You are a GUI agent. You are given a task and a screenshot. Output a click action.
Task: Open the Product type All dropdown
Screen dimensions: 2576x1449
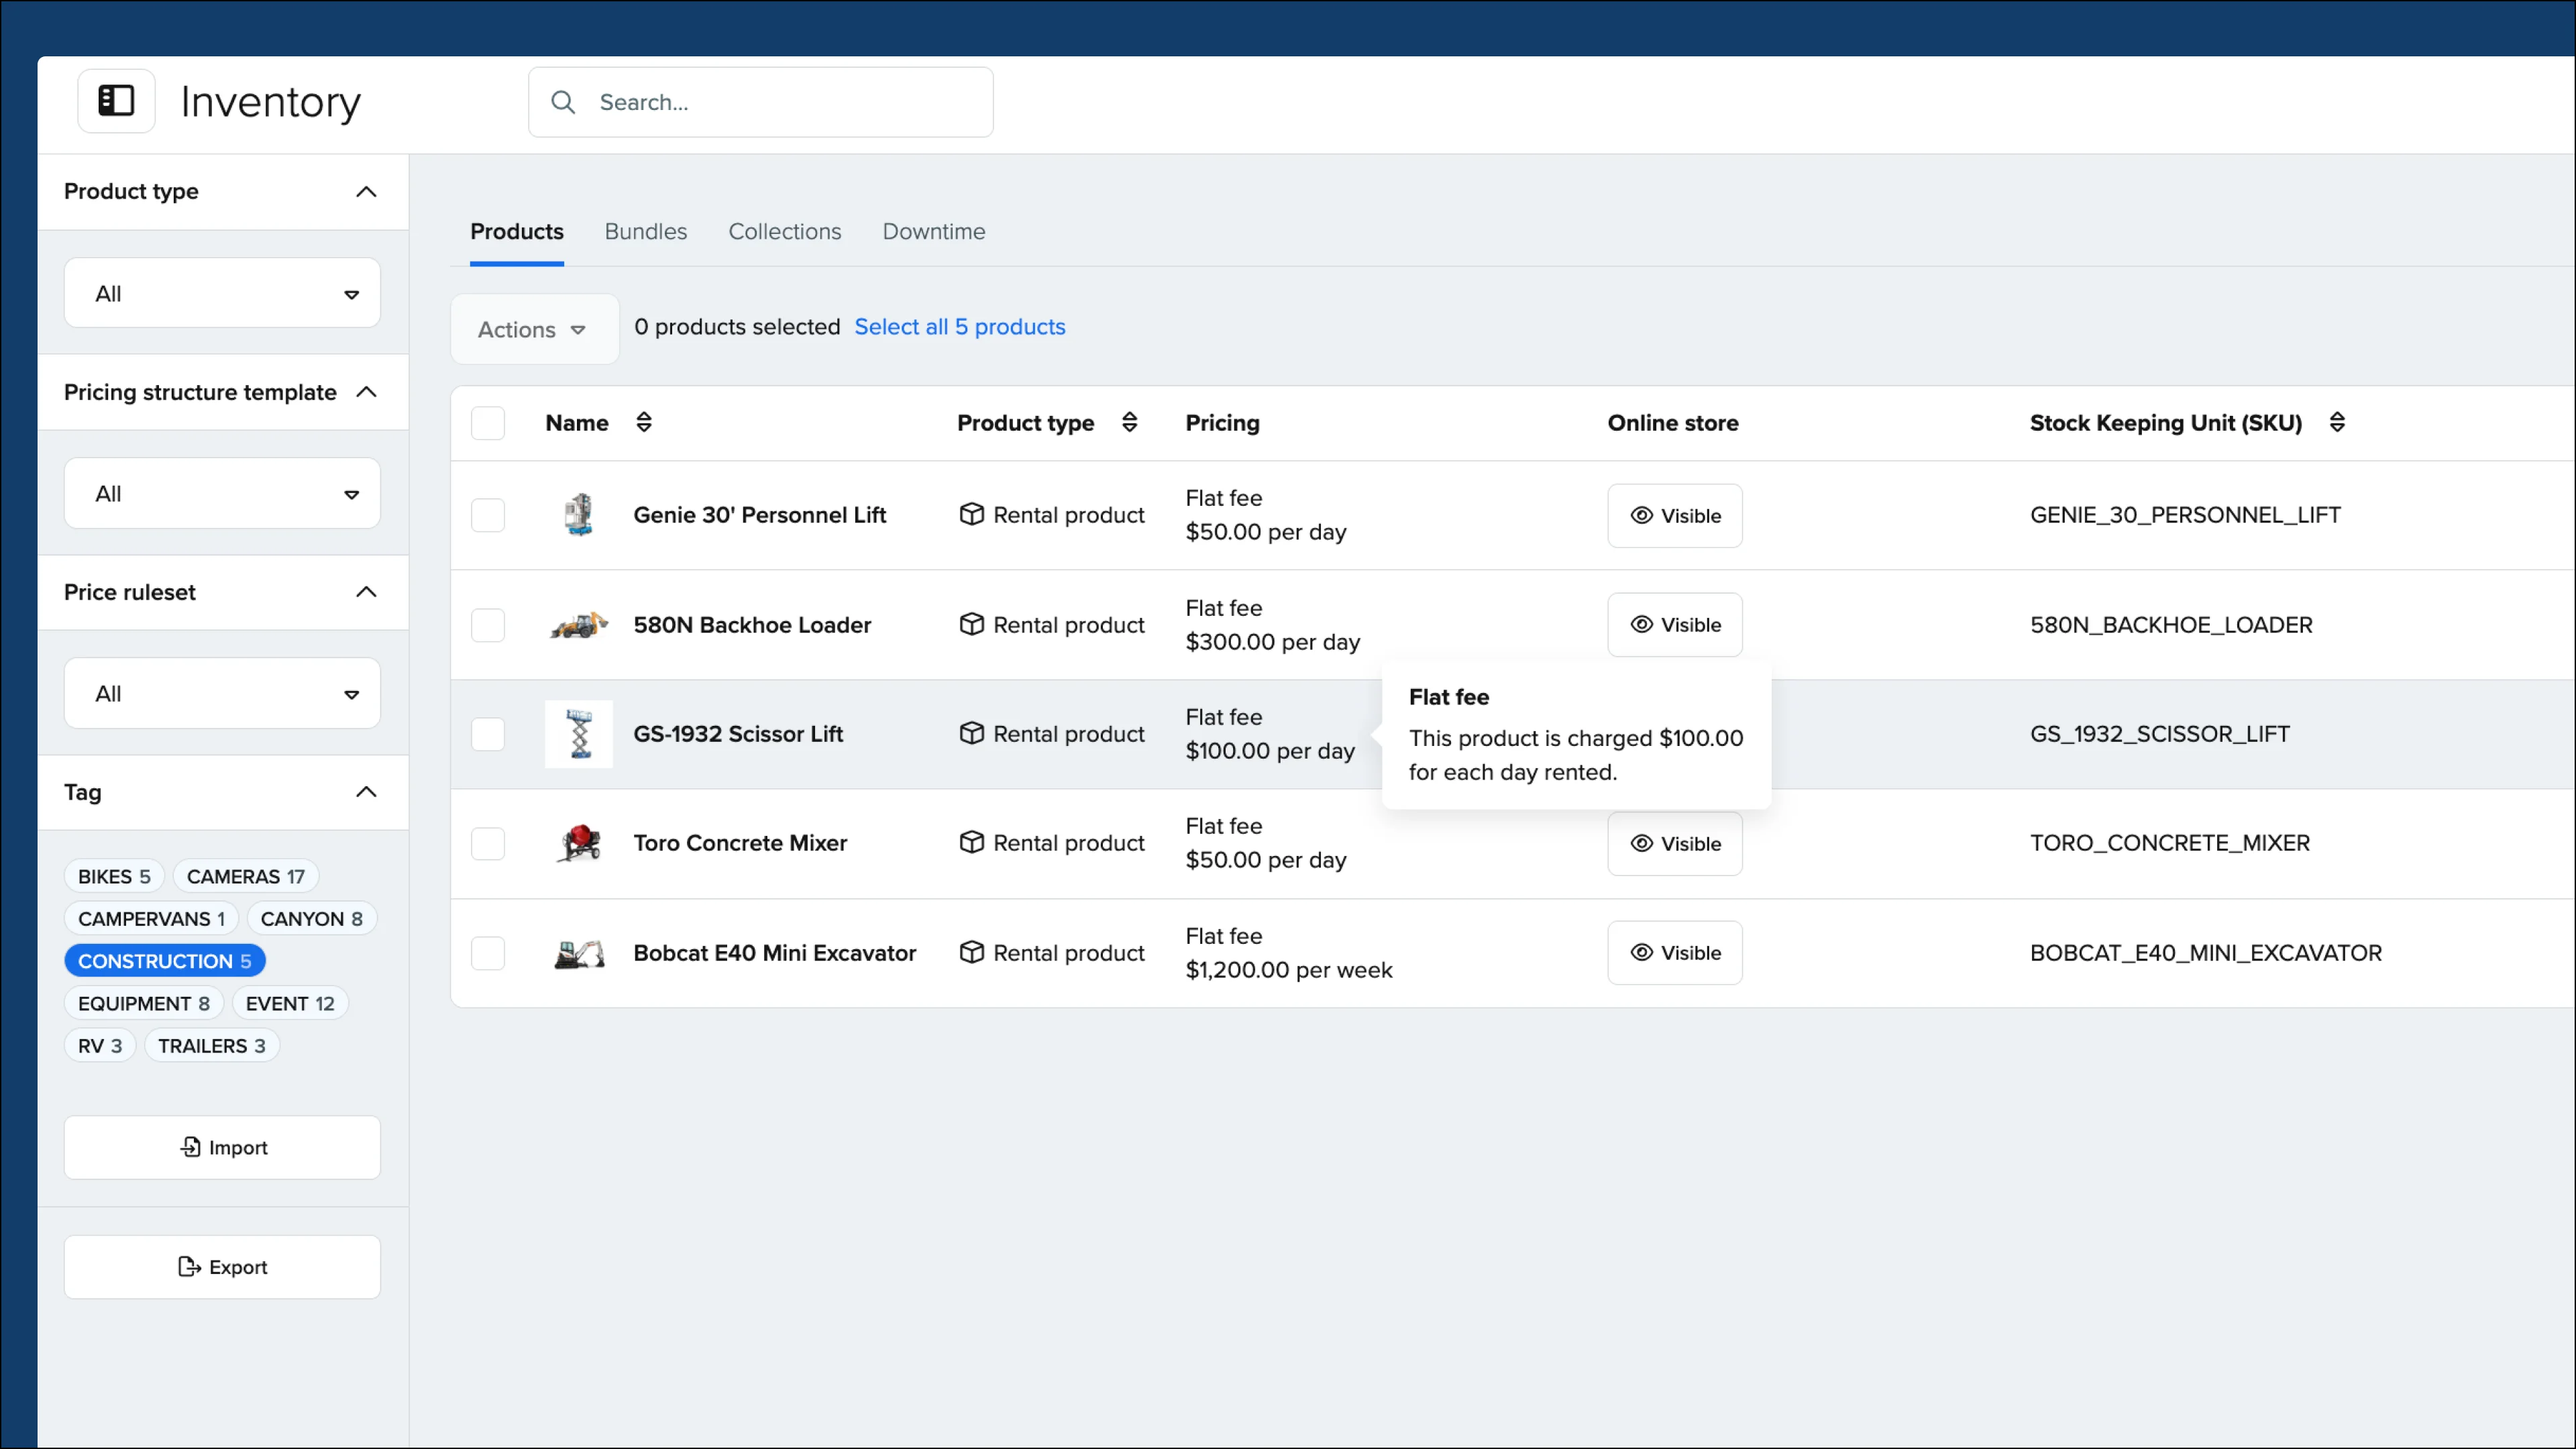[x=222, y=292]
